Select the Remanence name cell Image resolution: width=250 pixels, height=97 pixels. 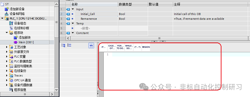click(94, 19)
